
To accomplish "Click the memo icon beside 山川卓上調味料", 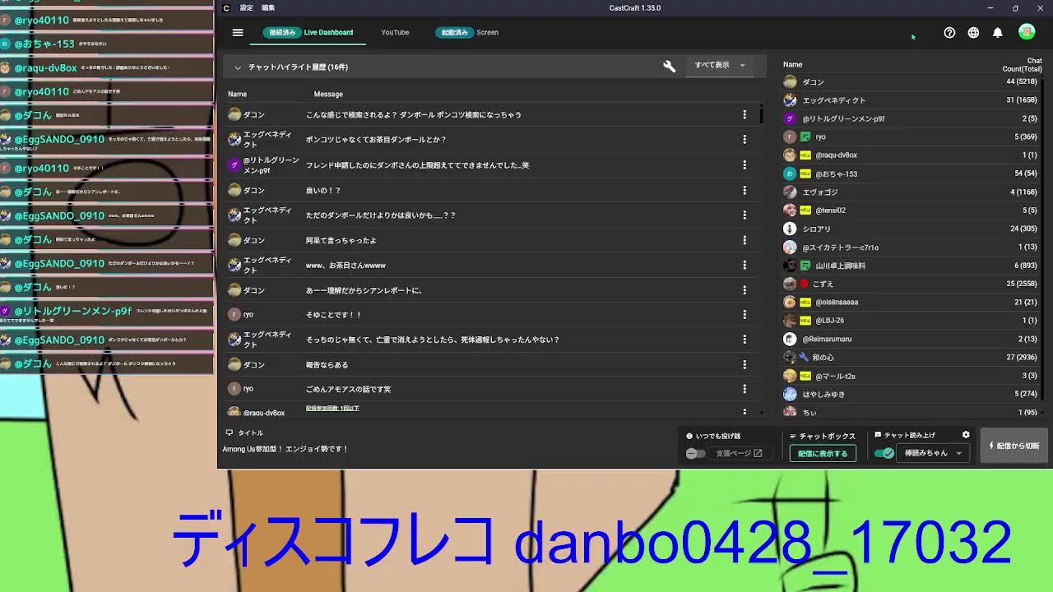I will [805, 266].
